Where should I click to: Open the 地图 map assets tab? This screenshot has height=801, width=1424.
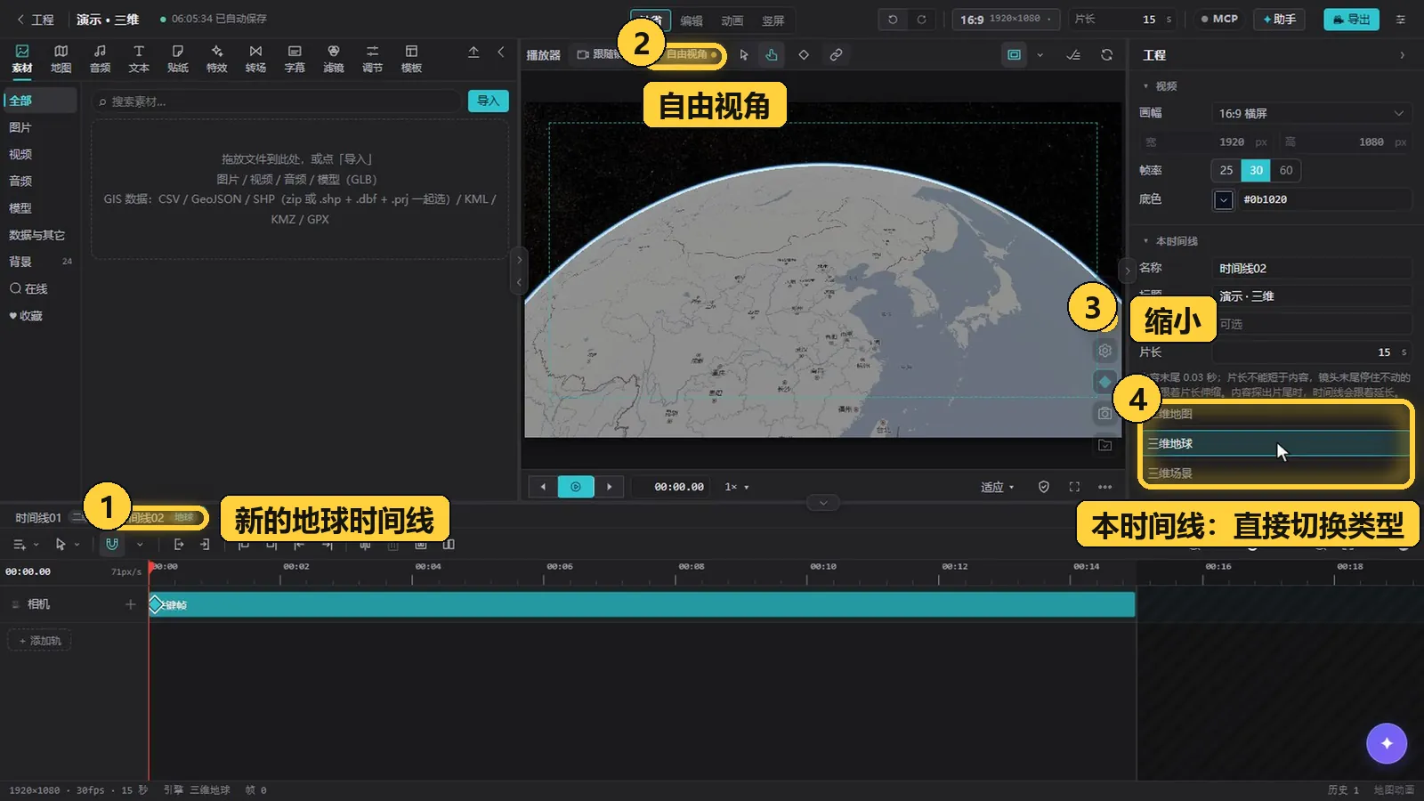tap(61, 59)
